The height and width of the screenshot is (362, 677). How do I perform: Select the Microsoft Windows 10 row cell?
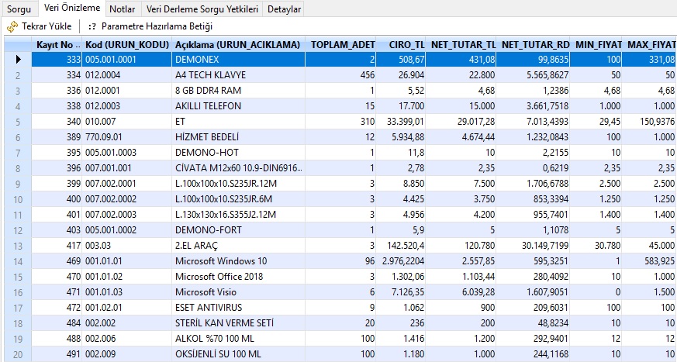237,261
